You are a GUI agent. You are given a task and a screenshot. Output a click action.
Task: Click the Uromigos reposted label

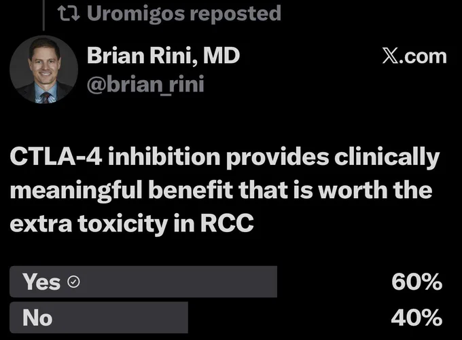184,14
